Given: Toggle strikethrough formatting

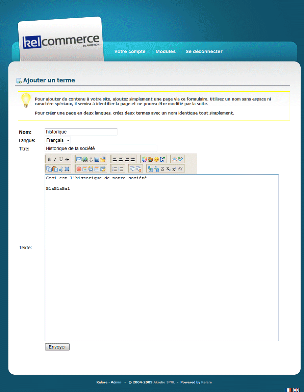Looking at the screenshot, I should click(x=67, y=159).
